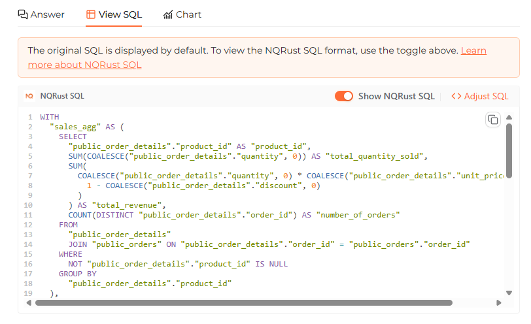The image size is (531, 324).
Task: Click the NQRust logo icon in header
Action: click(x=29, y=96)
